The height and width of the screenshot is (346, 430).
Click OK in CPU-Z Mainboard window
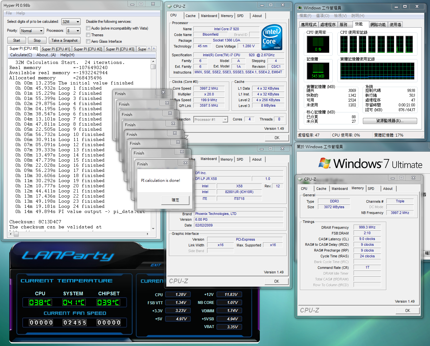pos(277,281)
